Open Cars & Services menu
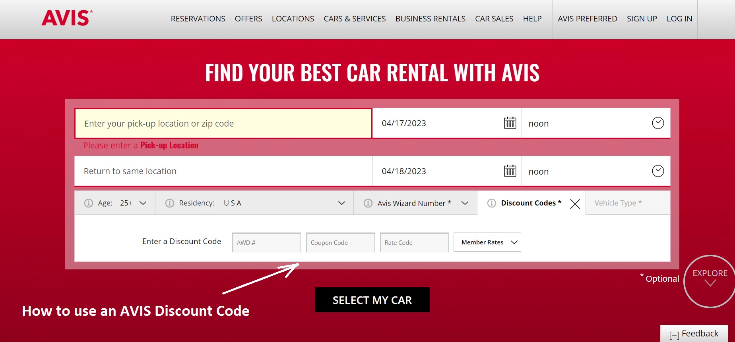The height and width of the screenshot is (342, 735). click(355, 19)
